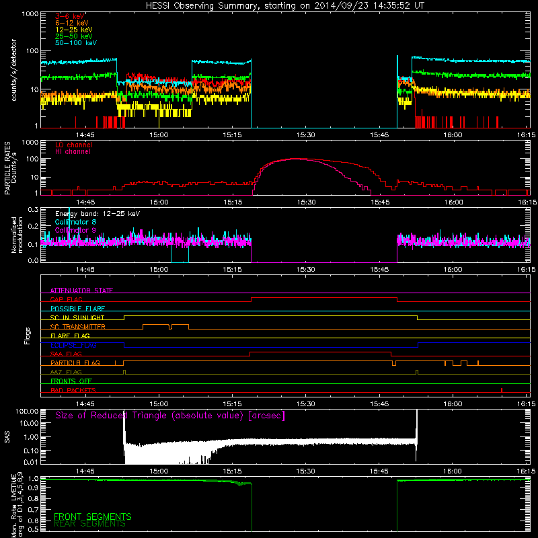The image size is (538, 538).
Task: Select the 50-100 keV legend label
Action: pyautogui.click(x=76, y=43)
